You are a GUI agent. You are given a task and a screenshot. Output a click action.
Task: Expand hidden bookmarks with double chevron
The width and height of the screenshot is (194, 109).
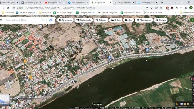176,12
